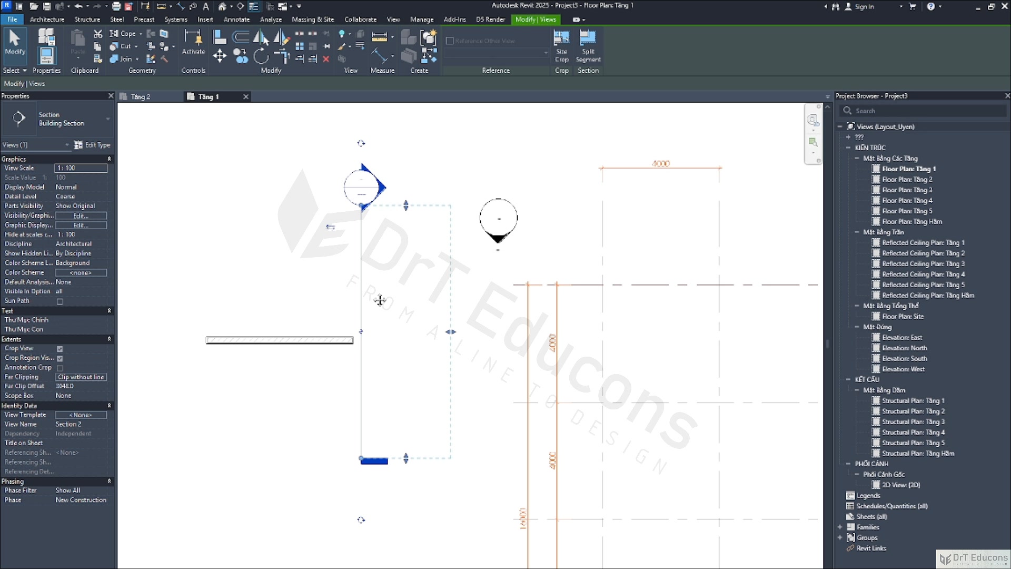Image resolution: width=1011 pixels, height=569 pixels.
Task: Click the Rotate tool icon
Action: 261,56
